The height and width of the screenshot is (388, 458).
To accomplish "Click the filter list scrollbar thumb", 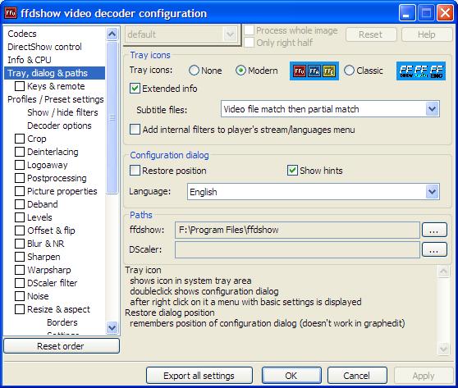I will tap(112, 117).
